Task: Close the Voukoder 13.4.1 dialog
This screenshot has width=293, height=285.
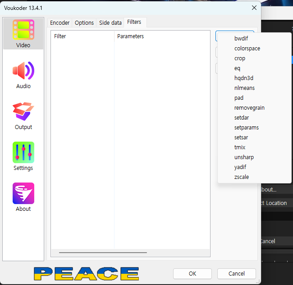Action: (254, 8)
